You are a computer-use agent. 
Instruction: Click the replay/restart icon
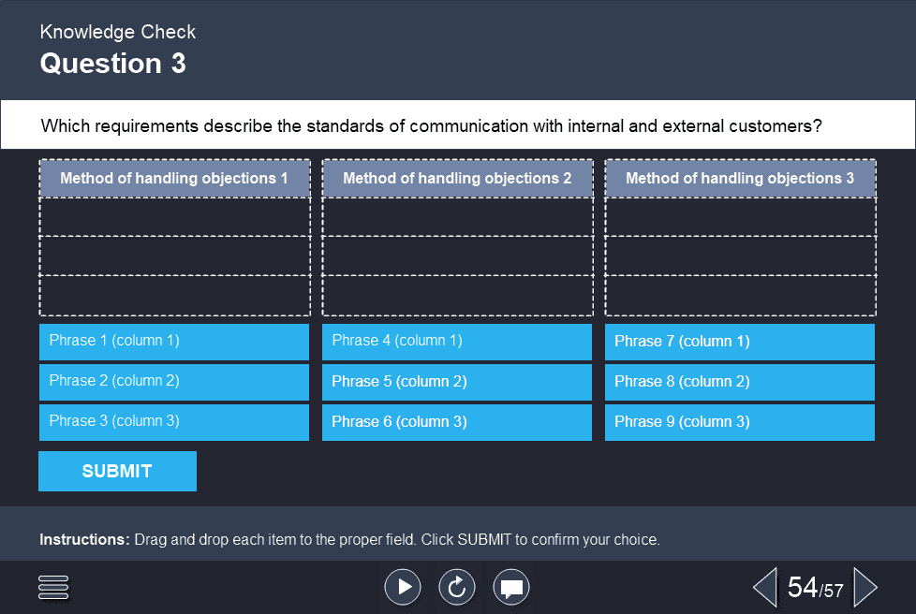457,587
